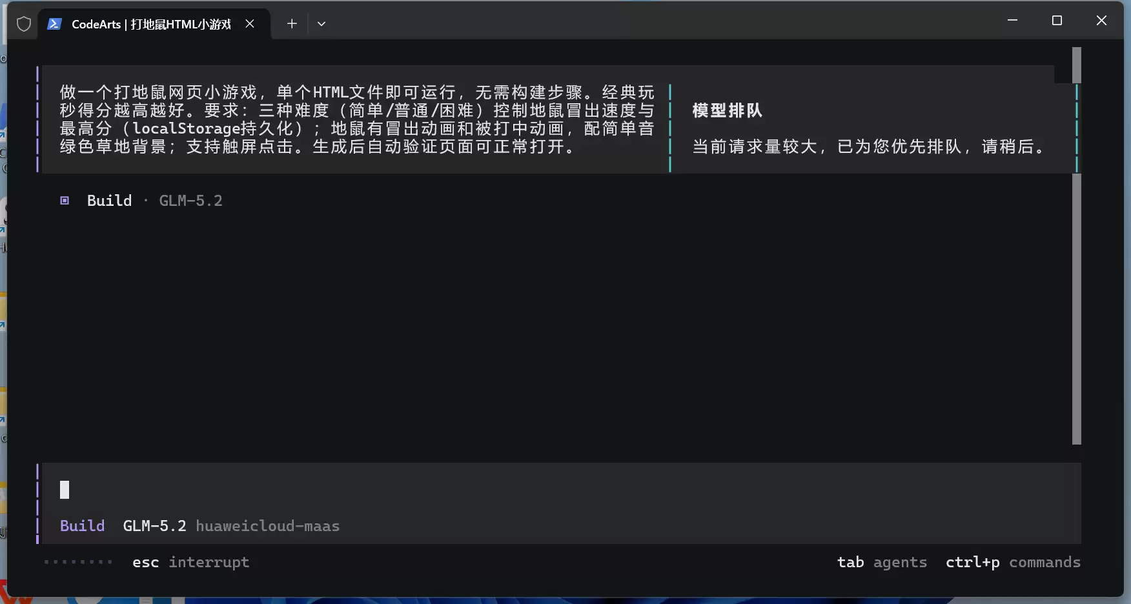Open a new terminal tab with plus
This screenshot has height=604, width=1131.
click(x=292, y=24)
